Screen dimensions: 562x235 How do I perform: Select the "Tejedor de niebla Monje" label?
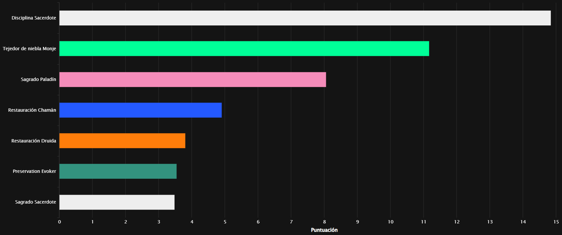point(29,49)
